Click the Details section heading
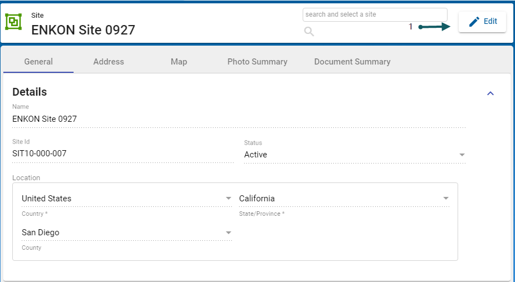Image resolution: width=515 pixels, height=282 pixels. (x=30, y=92)
